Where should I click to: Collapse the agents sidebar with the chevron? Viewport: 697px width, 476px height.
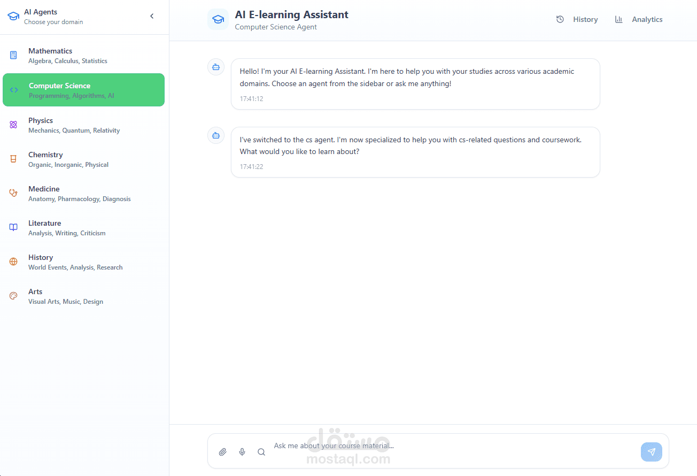click(151, 16)
